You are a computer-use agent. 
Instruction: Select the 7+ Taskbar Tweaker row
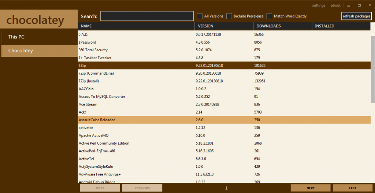point(224,57)
